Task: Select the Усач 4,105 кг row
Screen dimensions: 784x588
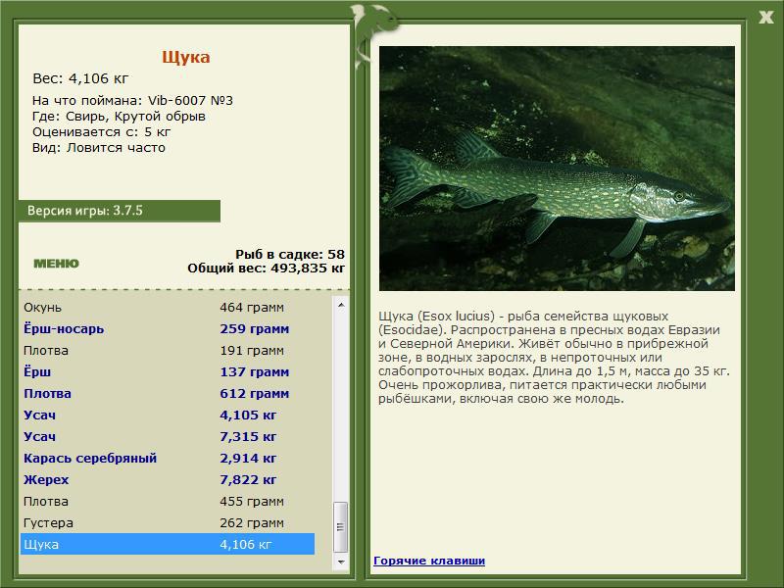Action: click(168, 415)
